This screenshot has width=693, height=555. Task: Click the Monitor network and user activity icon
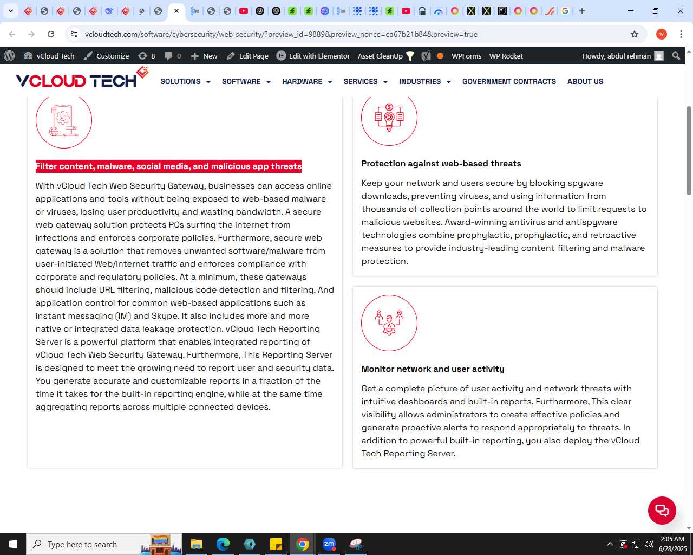coord(389,323)
